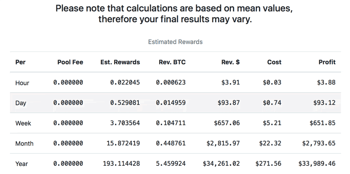This screenshot has height=174, width=350.
Task: Select the Week row label
Action: pyautogui.click(x=22, y=123)
